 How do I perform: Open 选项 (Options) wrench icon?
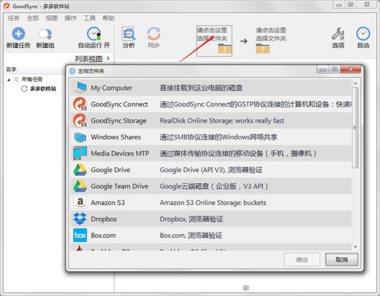point(338,34)
